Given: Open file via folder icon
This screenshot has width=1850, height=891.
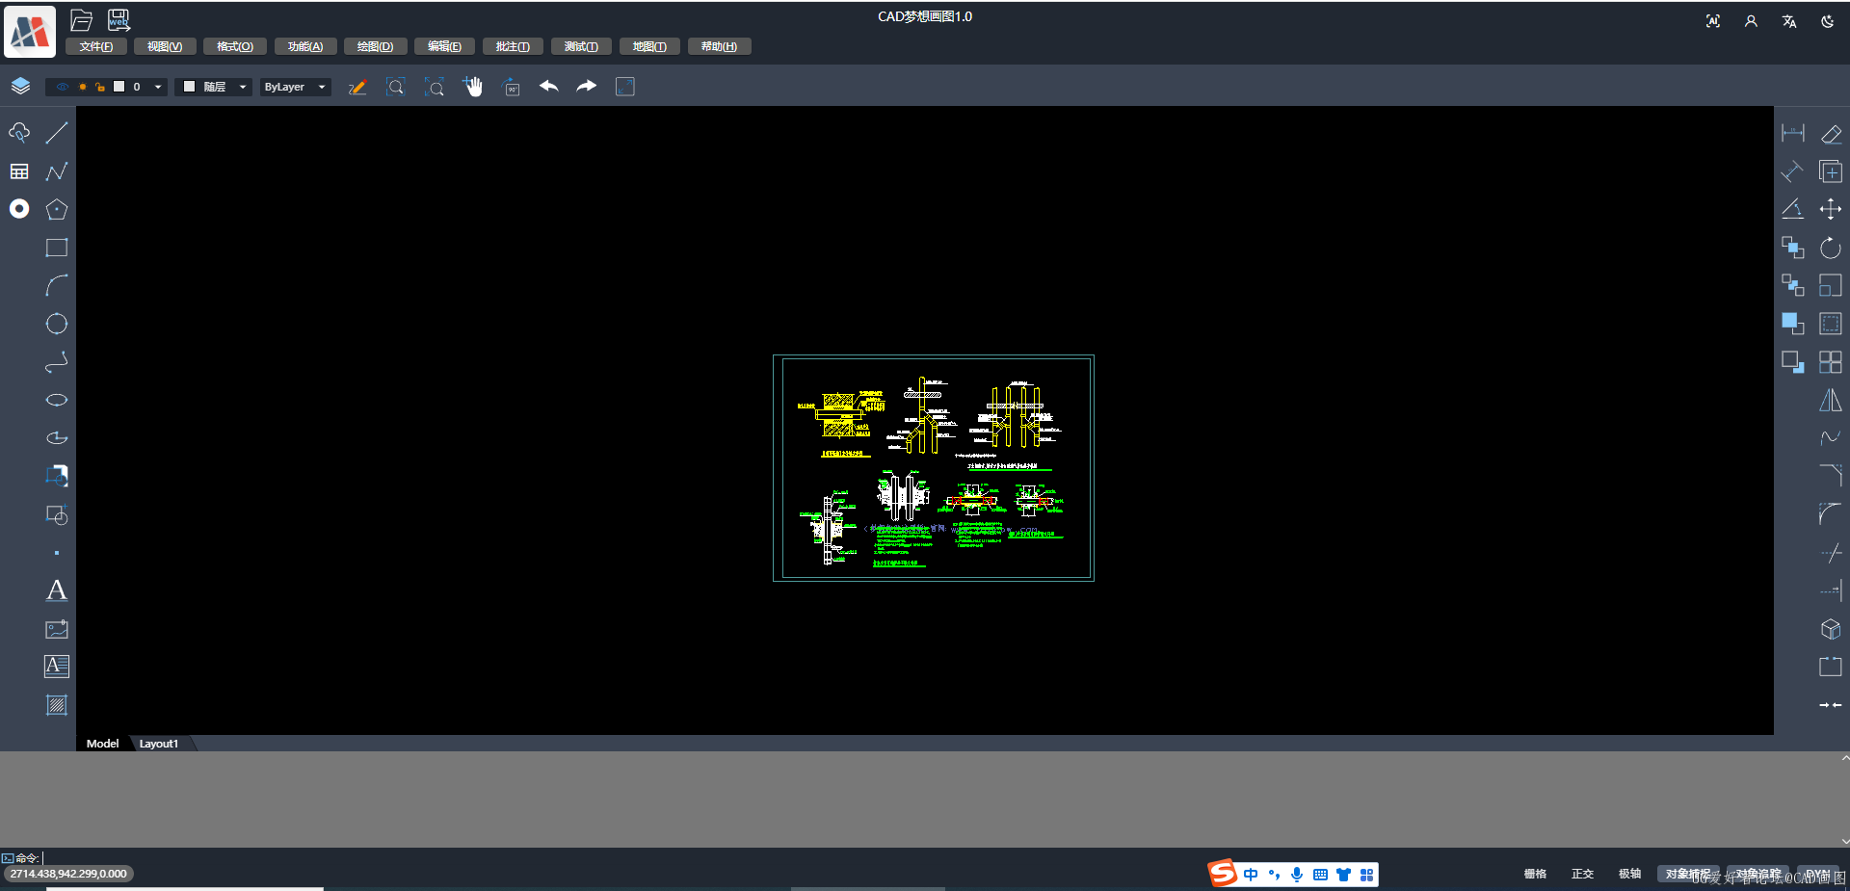Looking at the screenshot, I should (x=82, y=19).
